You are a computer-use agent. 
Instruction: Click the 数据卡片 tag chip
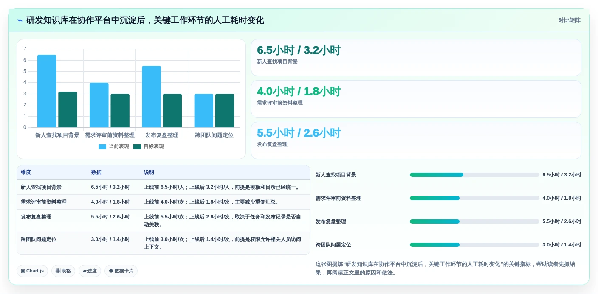[x=121, y=271]
